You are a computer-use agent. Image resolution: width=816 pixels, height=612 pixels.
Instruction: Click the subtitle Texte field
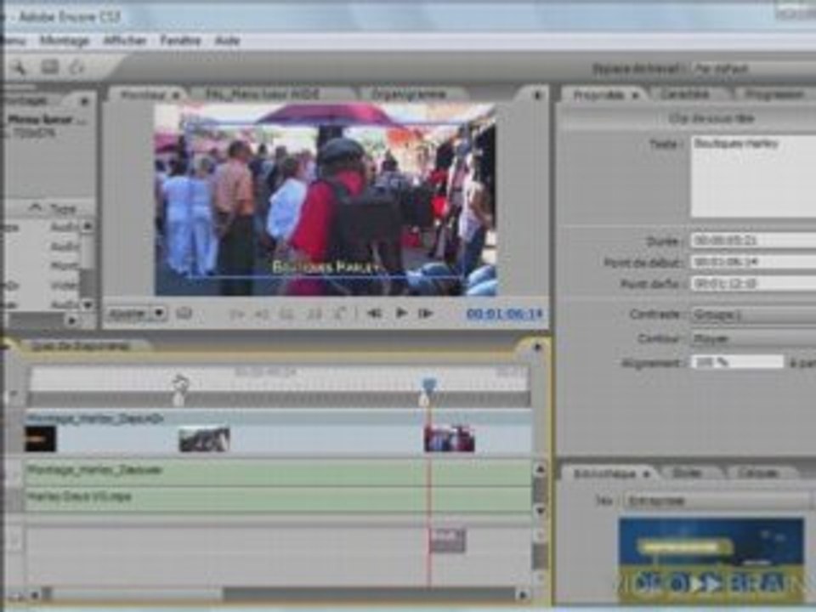[x=753, y=176]
